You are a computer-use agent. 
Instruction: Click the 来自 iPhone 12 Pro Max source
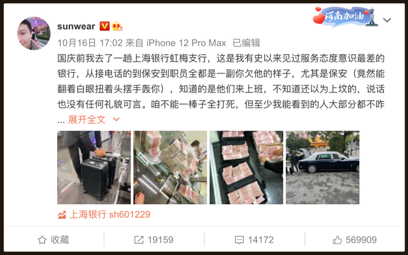point(176,43)
